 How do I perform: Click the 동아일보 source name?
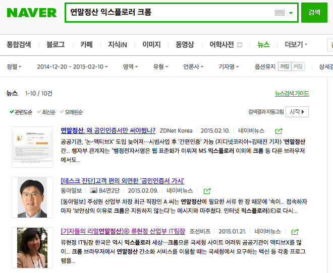click(x=71, y=190)
